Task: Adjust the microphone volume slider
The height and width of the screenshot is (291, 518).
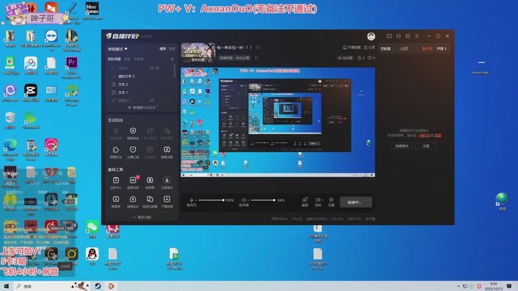Action: [x=211, y=200]
